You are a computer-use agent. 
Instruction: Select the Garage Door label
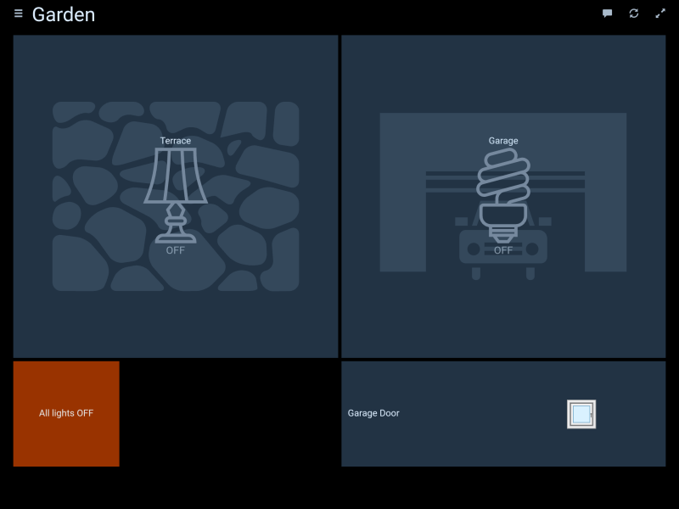point(373,413)
